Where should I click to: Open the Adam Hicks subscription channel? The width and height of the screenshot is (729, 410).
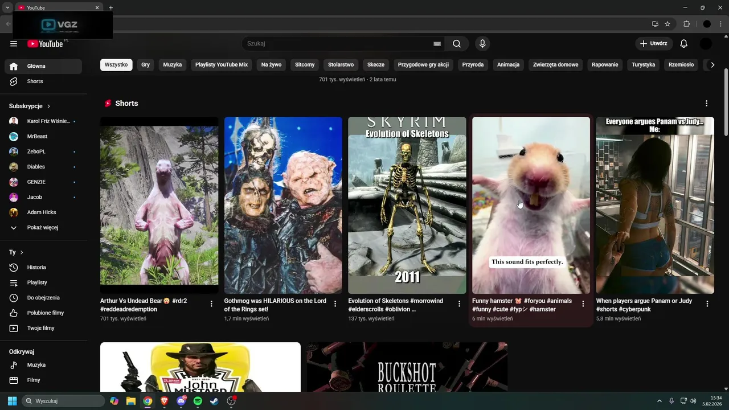click(43, 212)
